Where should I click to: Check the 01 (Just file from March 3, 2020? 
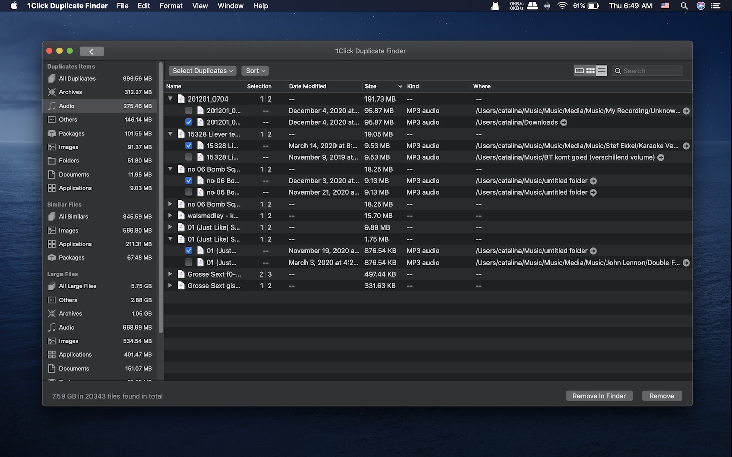189,263
